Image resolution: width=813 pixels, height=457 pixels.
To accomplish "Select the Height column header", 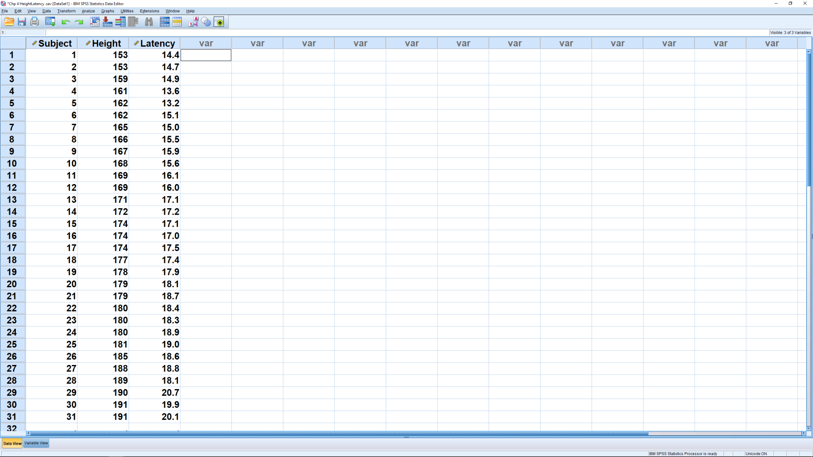I will [x=104, y=43].
